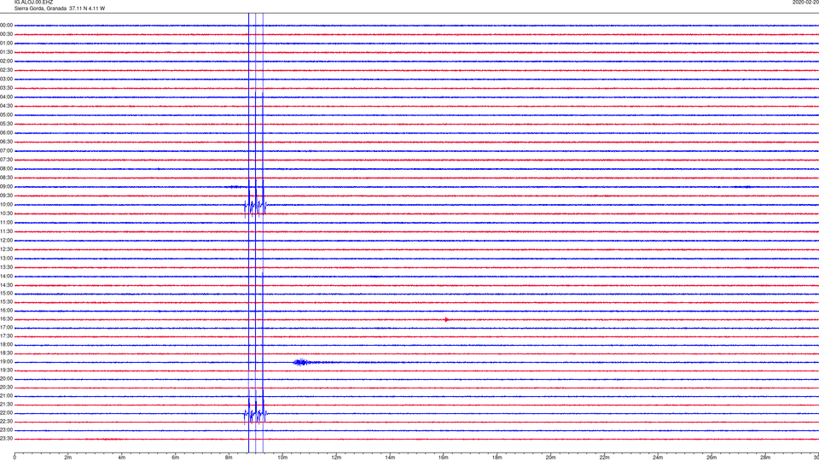Image resolution: width=819 pixels, height=461 pixels.
Task: Click the 04:30 time label
Action: pos(6,106)
